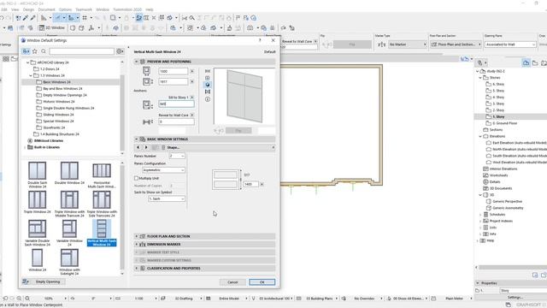Screen dimensions: 547x308
Task: Open the Panes Number dropdown
Action: [x=177, y=156]
